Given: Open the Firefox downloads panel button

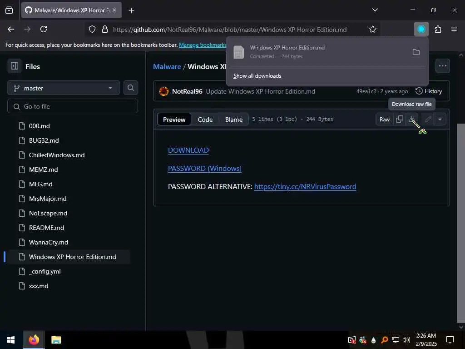Looking at the screenshot, I should (421, 29).
